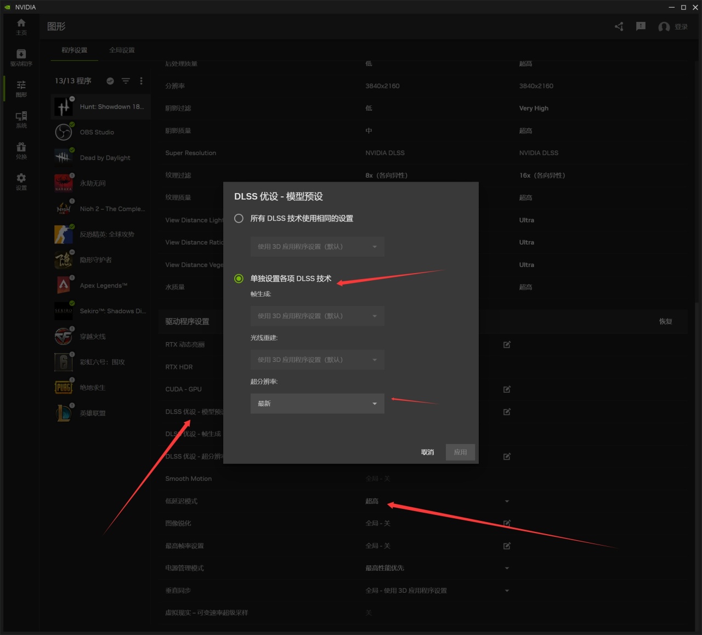Edit the DLSS 优设 - 模型预设 row
The image size is (702, 635).
pyautogui.click(x=507, y=412)
